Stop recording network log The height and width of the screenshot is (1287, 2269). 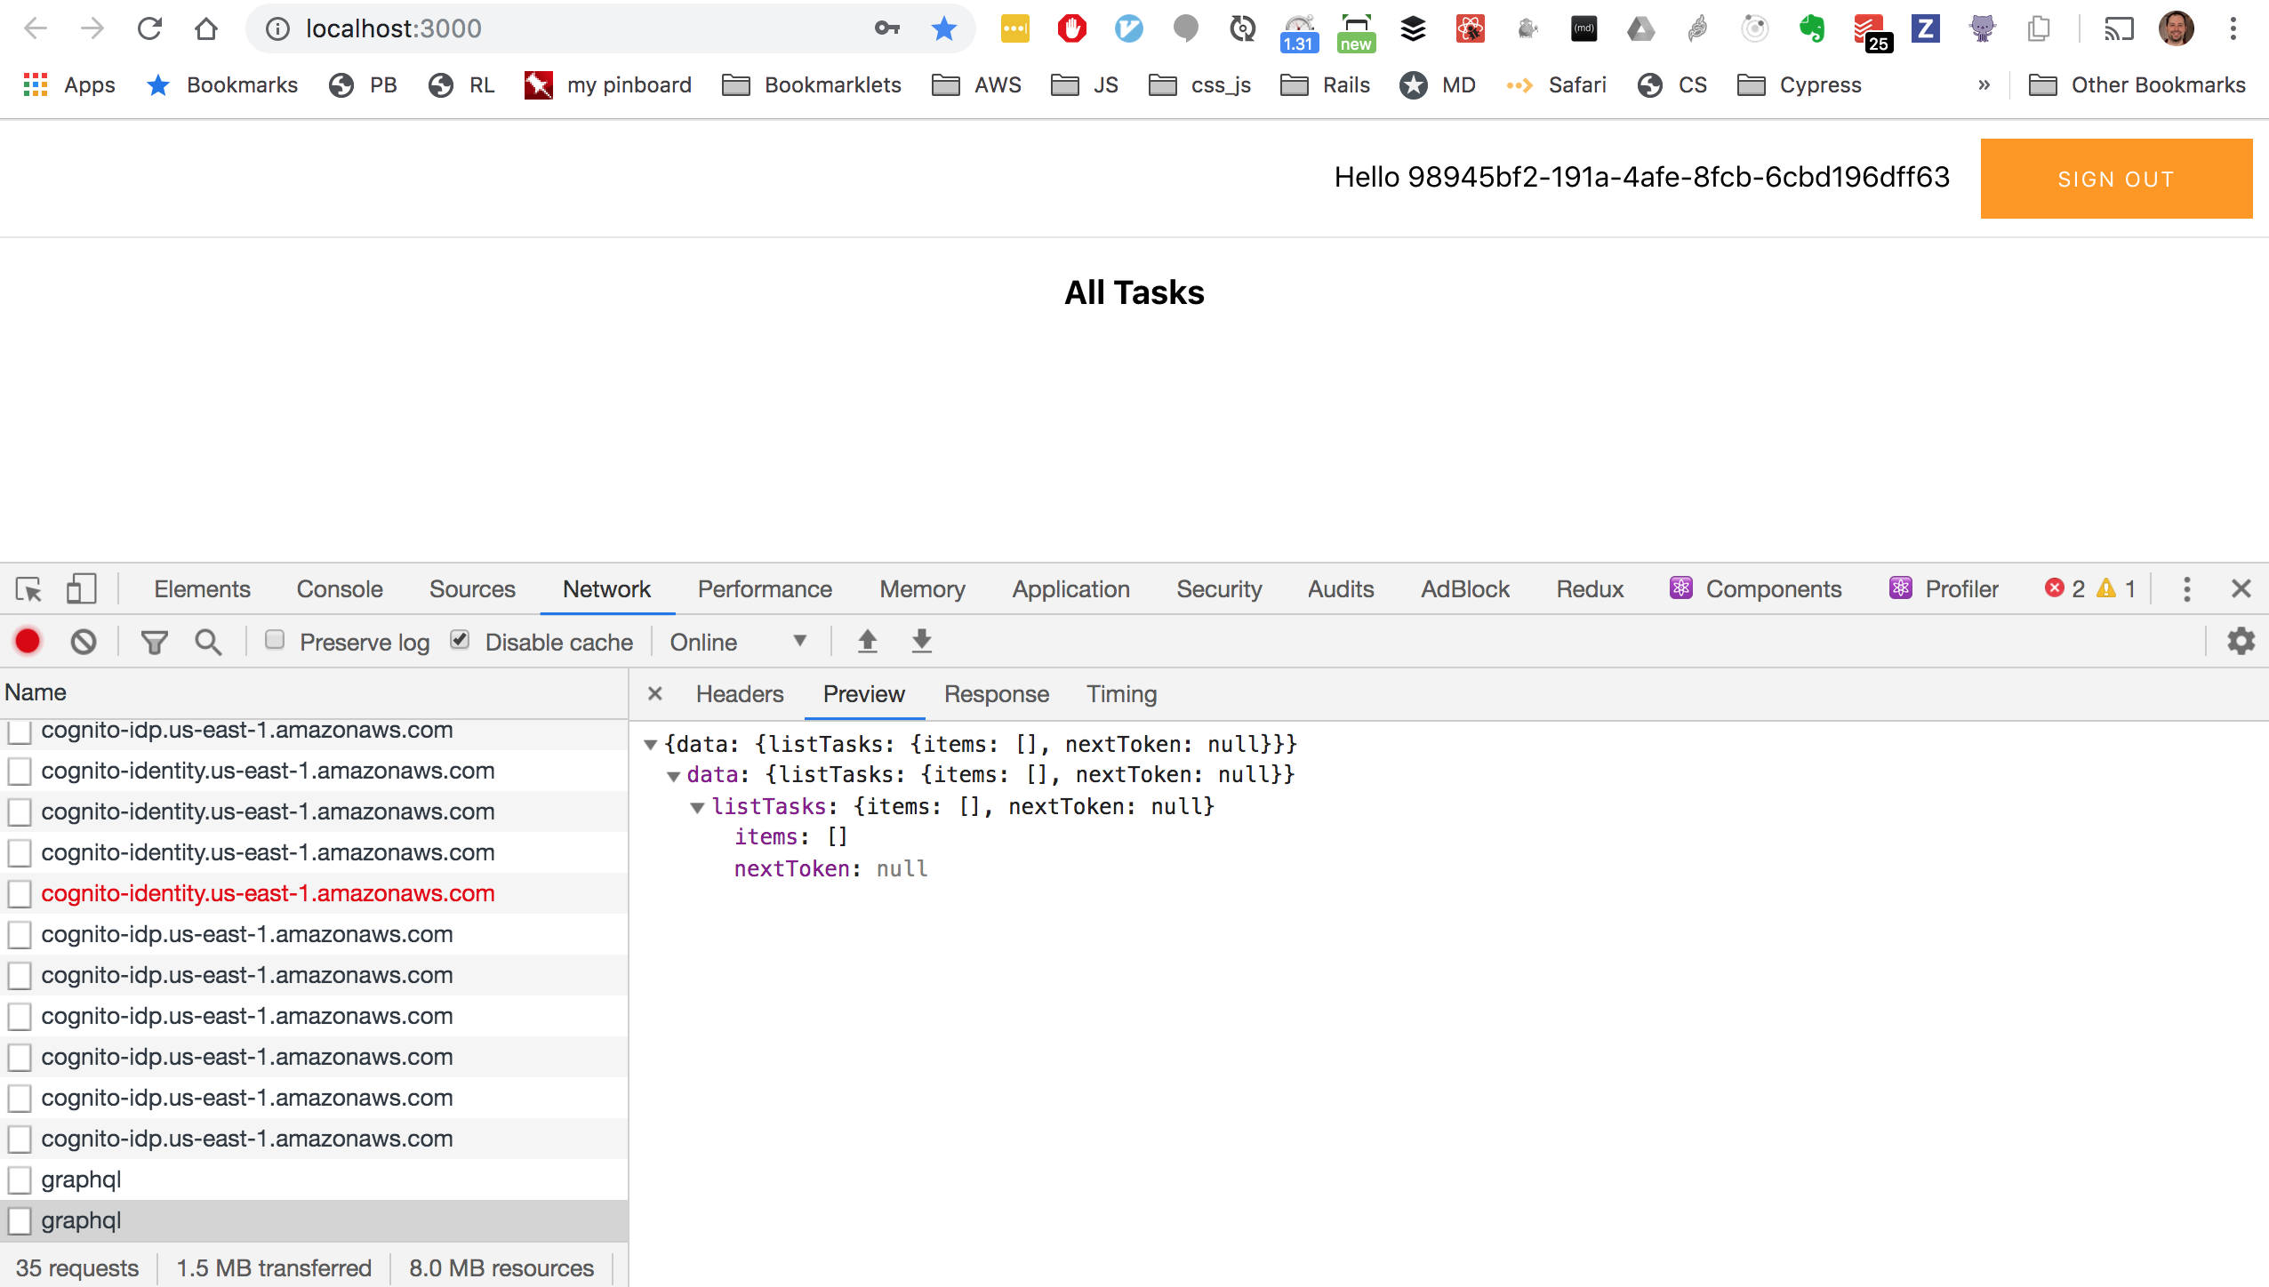28,641
